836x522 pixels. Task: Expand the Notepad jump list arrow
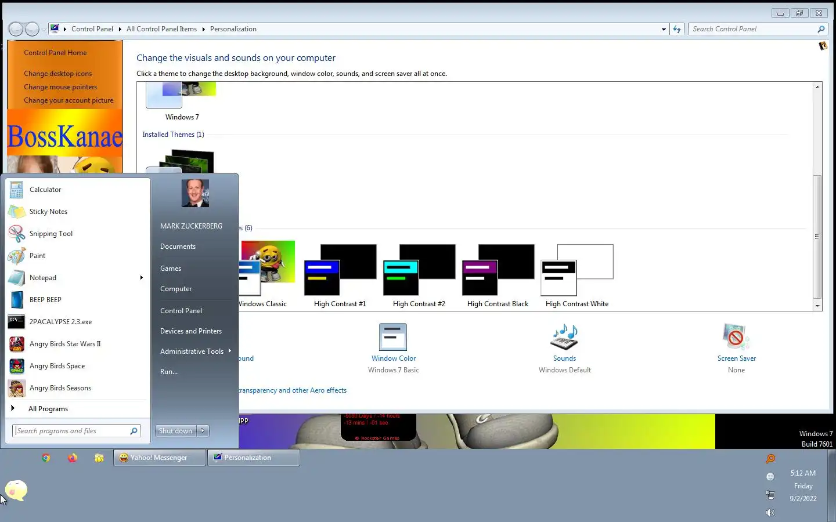(141, 278)
